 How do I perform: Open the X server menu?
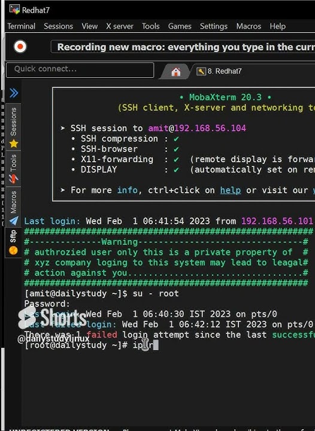pyautogui.click(x=120, y=26)
